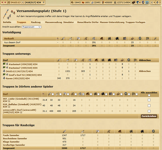The height and width of the screenshot is (150, 162).
Task: Click scout unit icon in Verteidigung header
Action: [x=94, y=39]
